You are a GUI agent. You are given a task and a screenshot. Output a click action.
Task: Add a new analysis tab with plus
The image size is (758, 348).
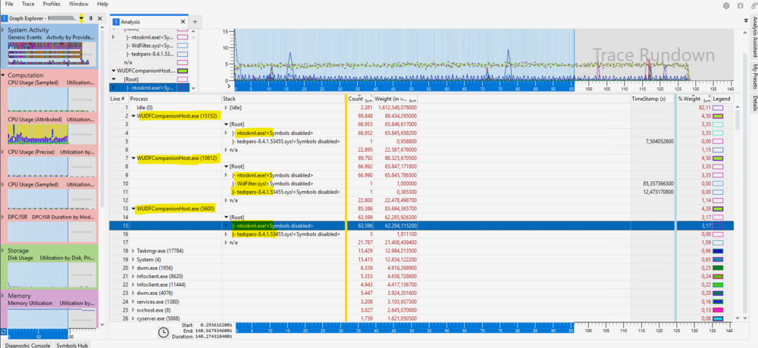195,22
